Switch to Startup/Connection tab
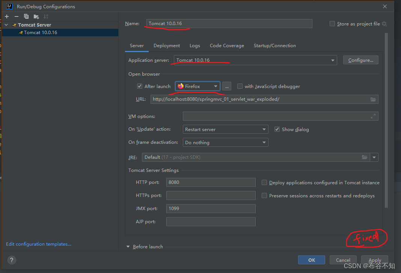Image resolution: width=401 pixels, height=273 pixels. (275, 46)
